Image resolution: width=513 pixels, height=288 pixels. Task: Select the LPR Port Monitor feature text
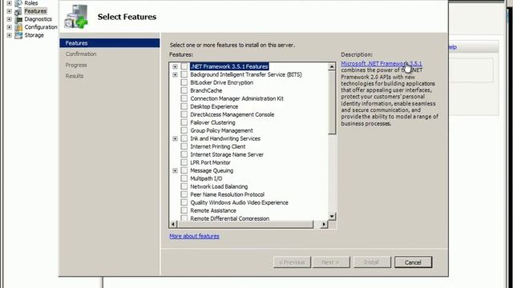210,162
